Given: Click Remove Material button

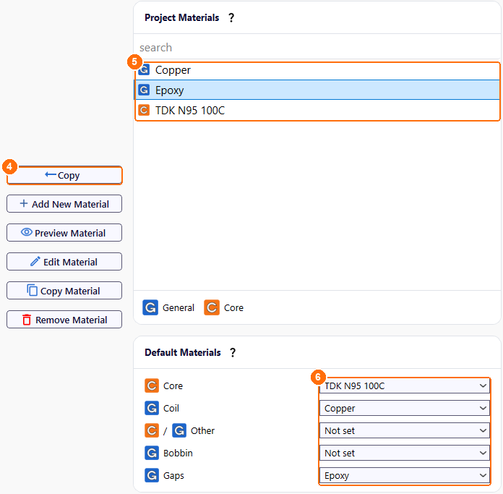Looking at the screenshot, I should tap(64, 320).
